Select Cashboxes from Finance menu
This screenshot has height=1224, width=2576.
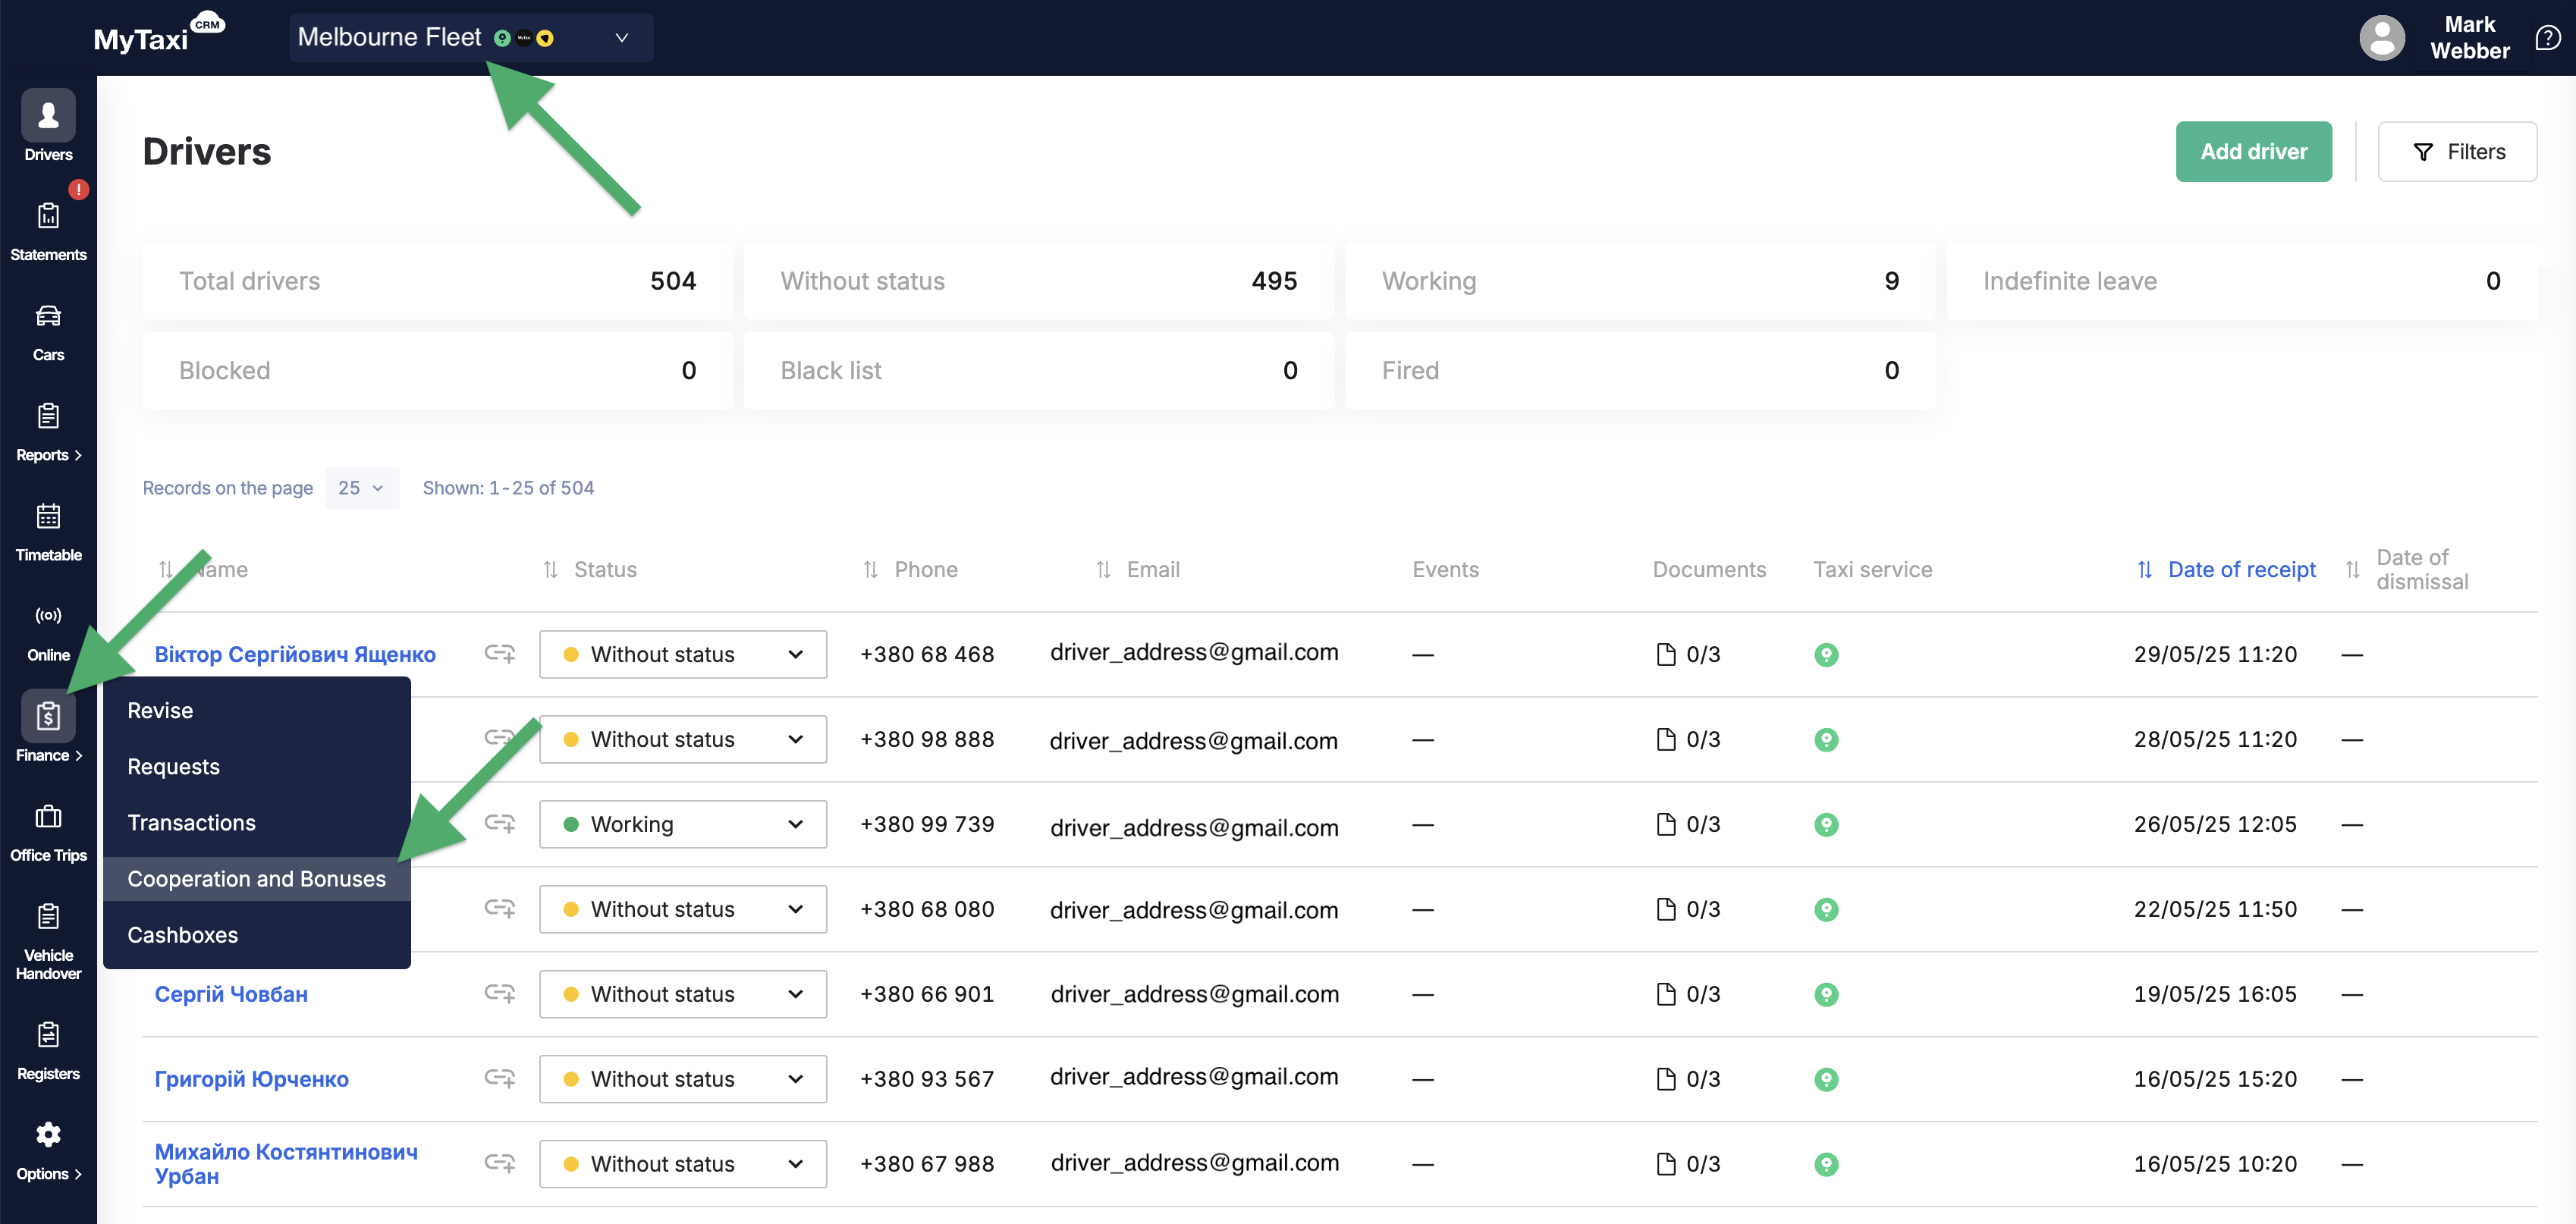tap(257, 934)
